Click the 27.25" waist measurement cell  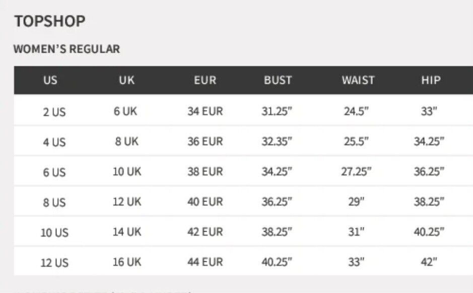point(356,171)
